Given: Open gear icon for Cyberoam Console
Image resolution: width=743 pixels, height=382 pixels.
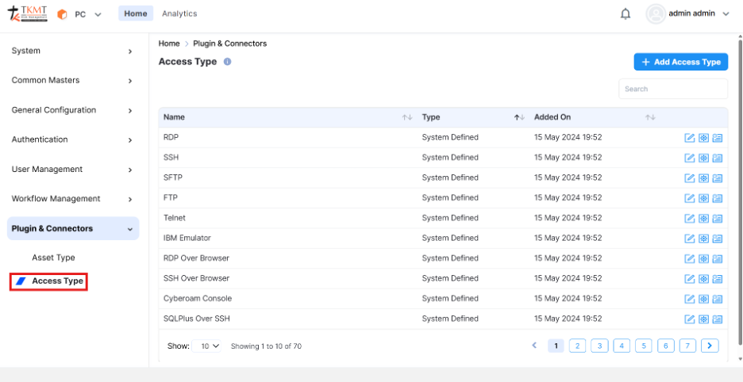Looking at the screenshot, I should (x=703, y=299).
